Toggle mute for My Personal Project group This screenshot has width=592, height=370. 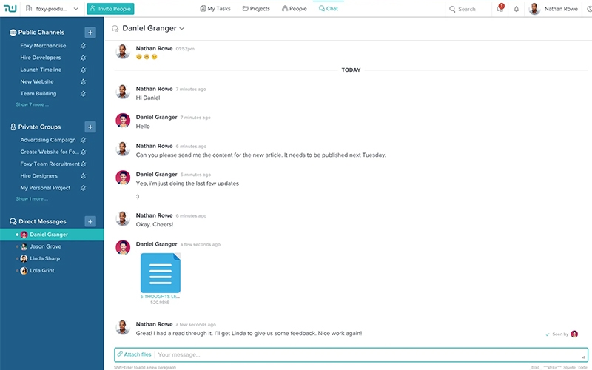tap(83, 188)
